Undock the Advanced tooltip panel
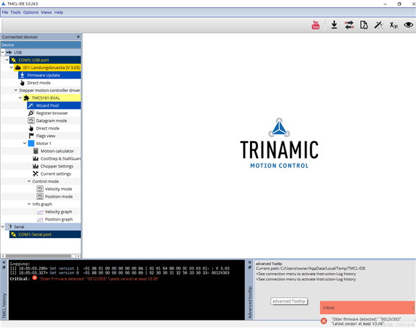The image size is (416, 328). (x=249, y=268)
